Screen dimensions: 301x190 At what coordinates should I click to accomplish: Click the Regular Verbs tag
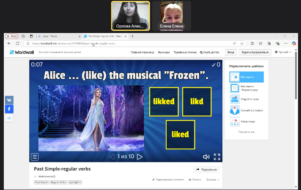58,182
